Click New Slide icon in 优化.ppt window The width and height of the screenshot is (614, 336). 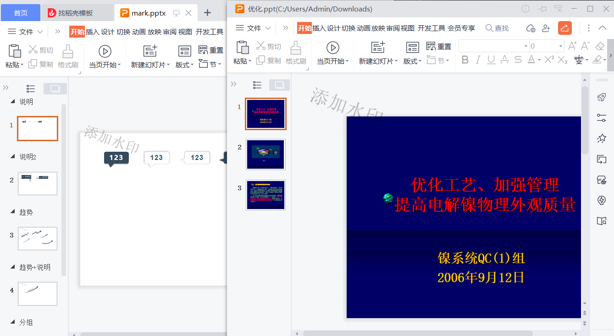pyautogui.click(x=379, y=47)
